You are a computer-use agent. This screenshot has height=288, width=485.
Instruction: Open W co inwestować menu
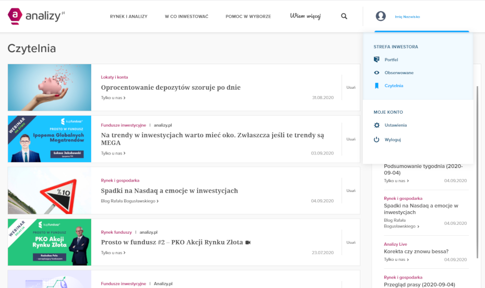(x=186, y=16)
